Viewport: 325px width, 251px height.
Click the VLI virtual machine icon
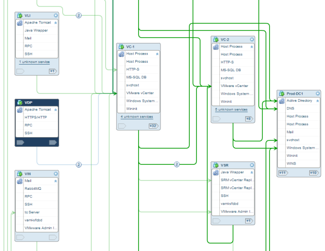point(20,16)
